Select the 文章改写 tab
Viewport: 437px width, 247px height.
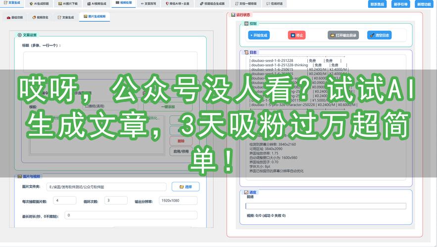pos(148,3)
